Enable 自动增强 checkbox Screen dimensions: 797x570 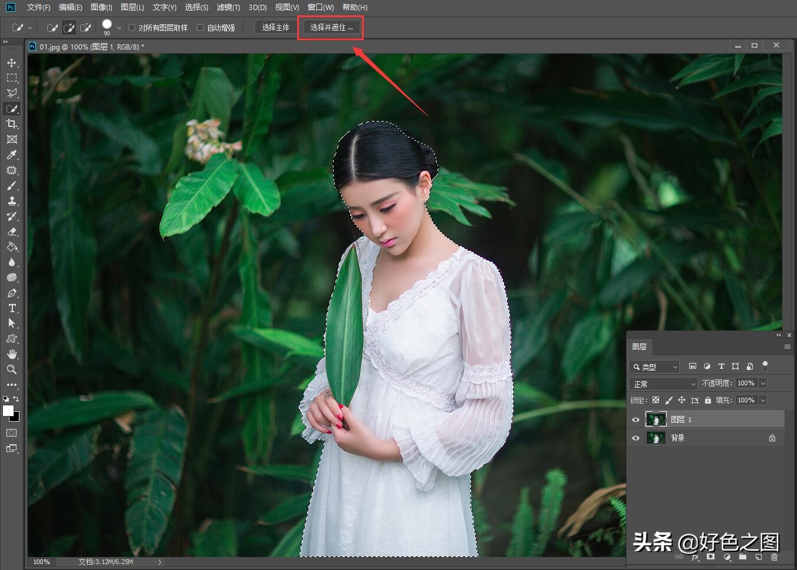(x=200, y=28)
